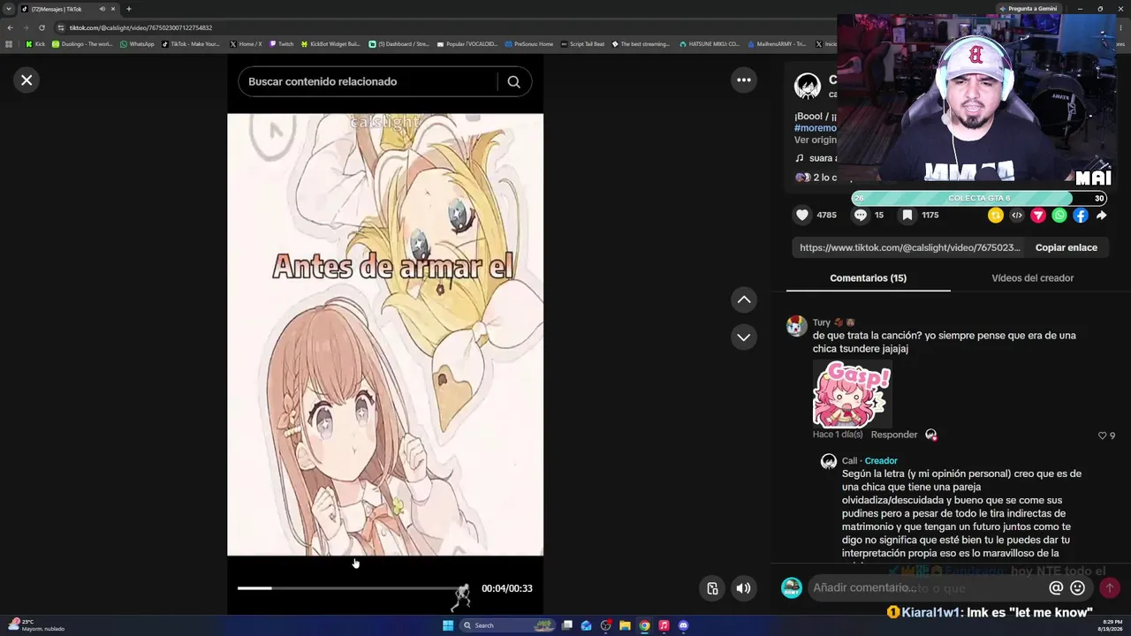Click the embed code icon
Screen dimensions: 1131x636
[x=1017, y=216]
